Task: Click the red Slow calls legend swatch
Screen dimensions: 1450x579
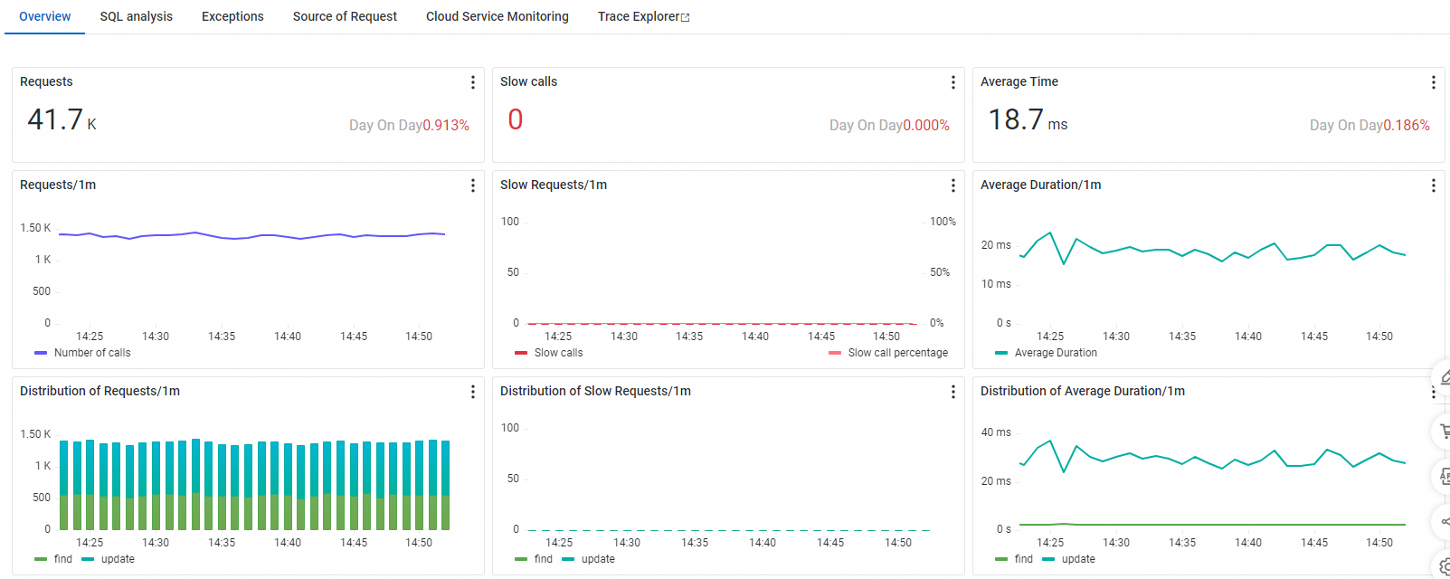Action: click(521, 353)
